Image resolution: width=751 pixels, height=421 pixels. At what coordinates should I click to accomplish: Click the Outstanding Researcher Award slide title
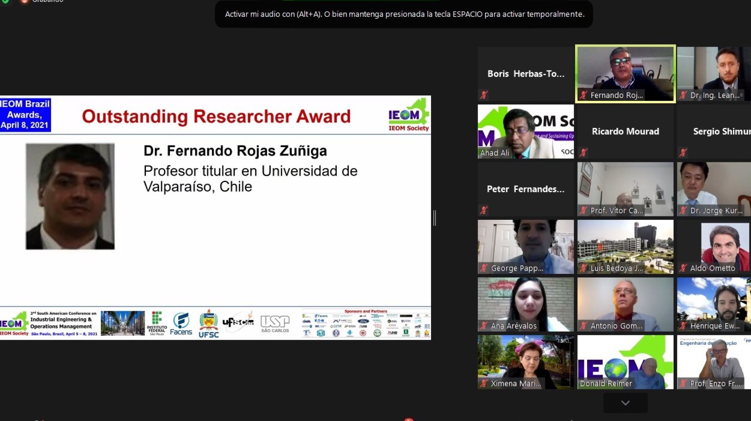pyautogui.click(x=216, y=116)
